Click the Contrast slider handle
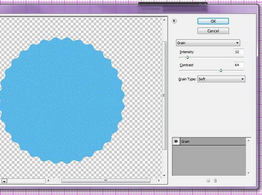Screen dimensions: 262x195 pos(221,71)
